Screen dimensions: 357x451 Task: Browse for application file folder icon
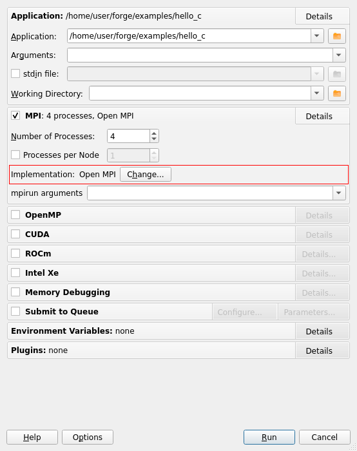(x=337, y=36)
